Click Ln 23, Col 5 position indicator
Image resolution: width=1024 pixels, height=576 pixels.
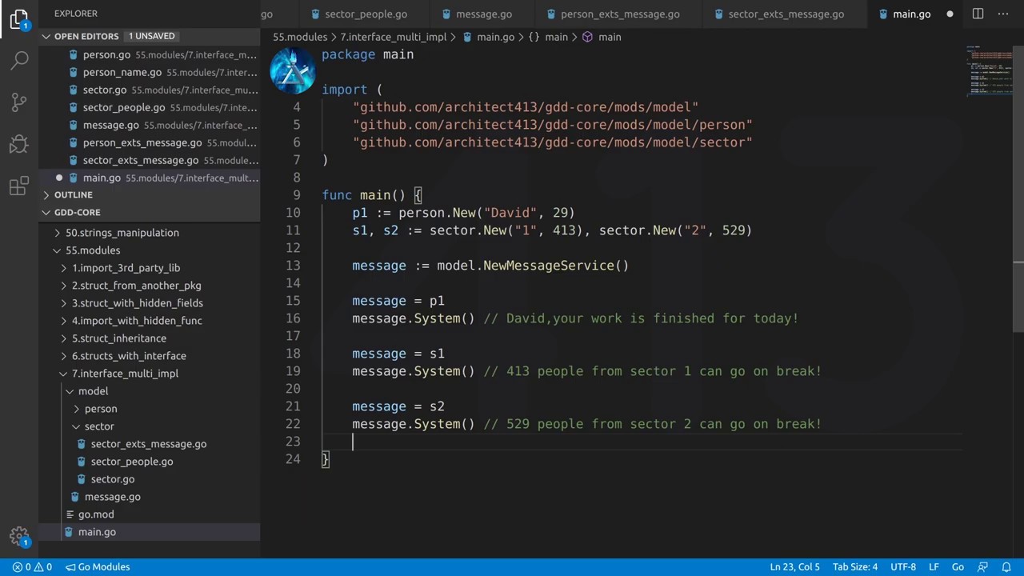[794, 566]
